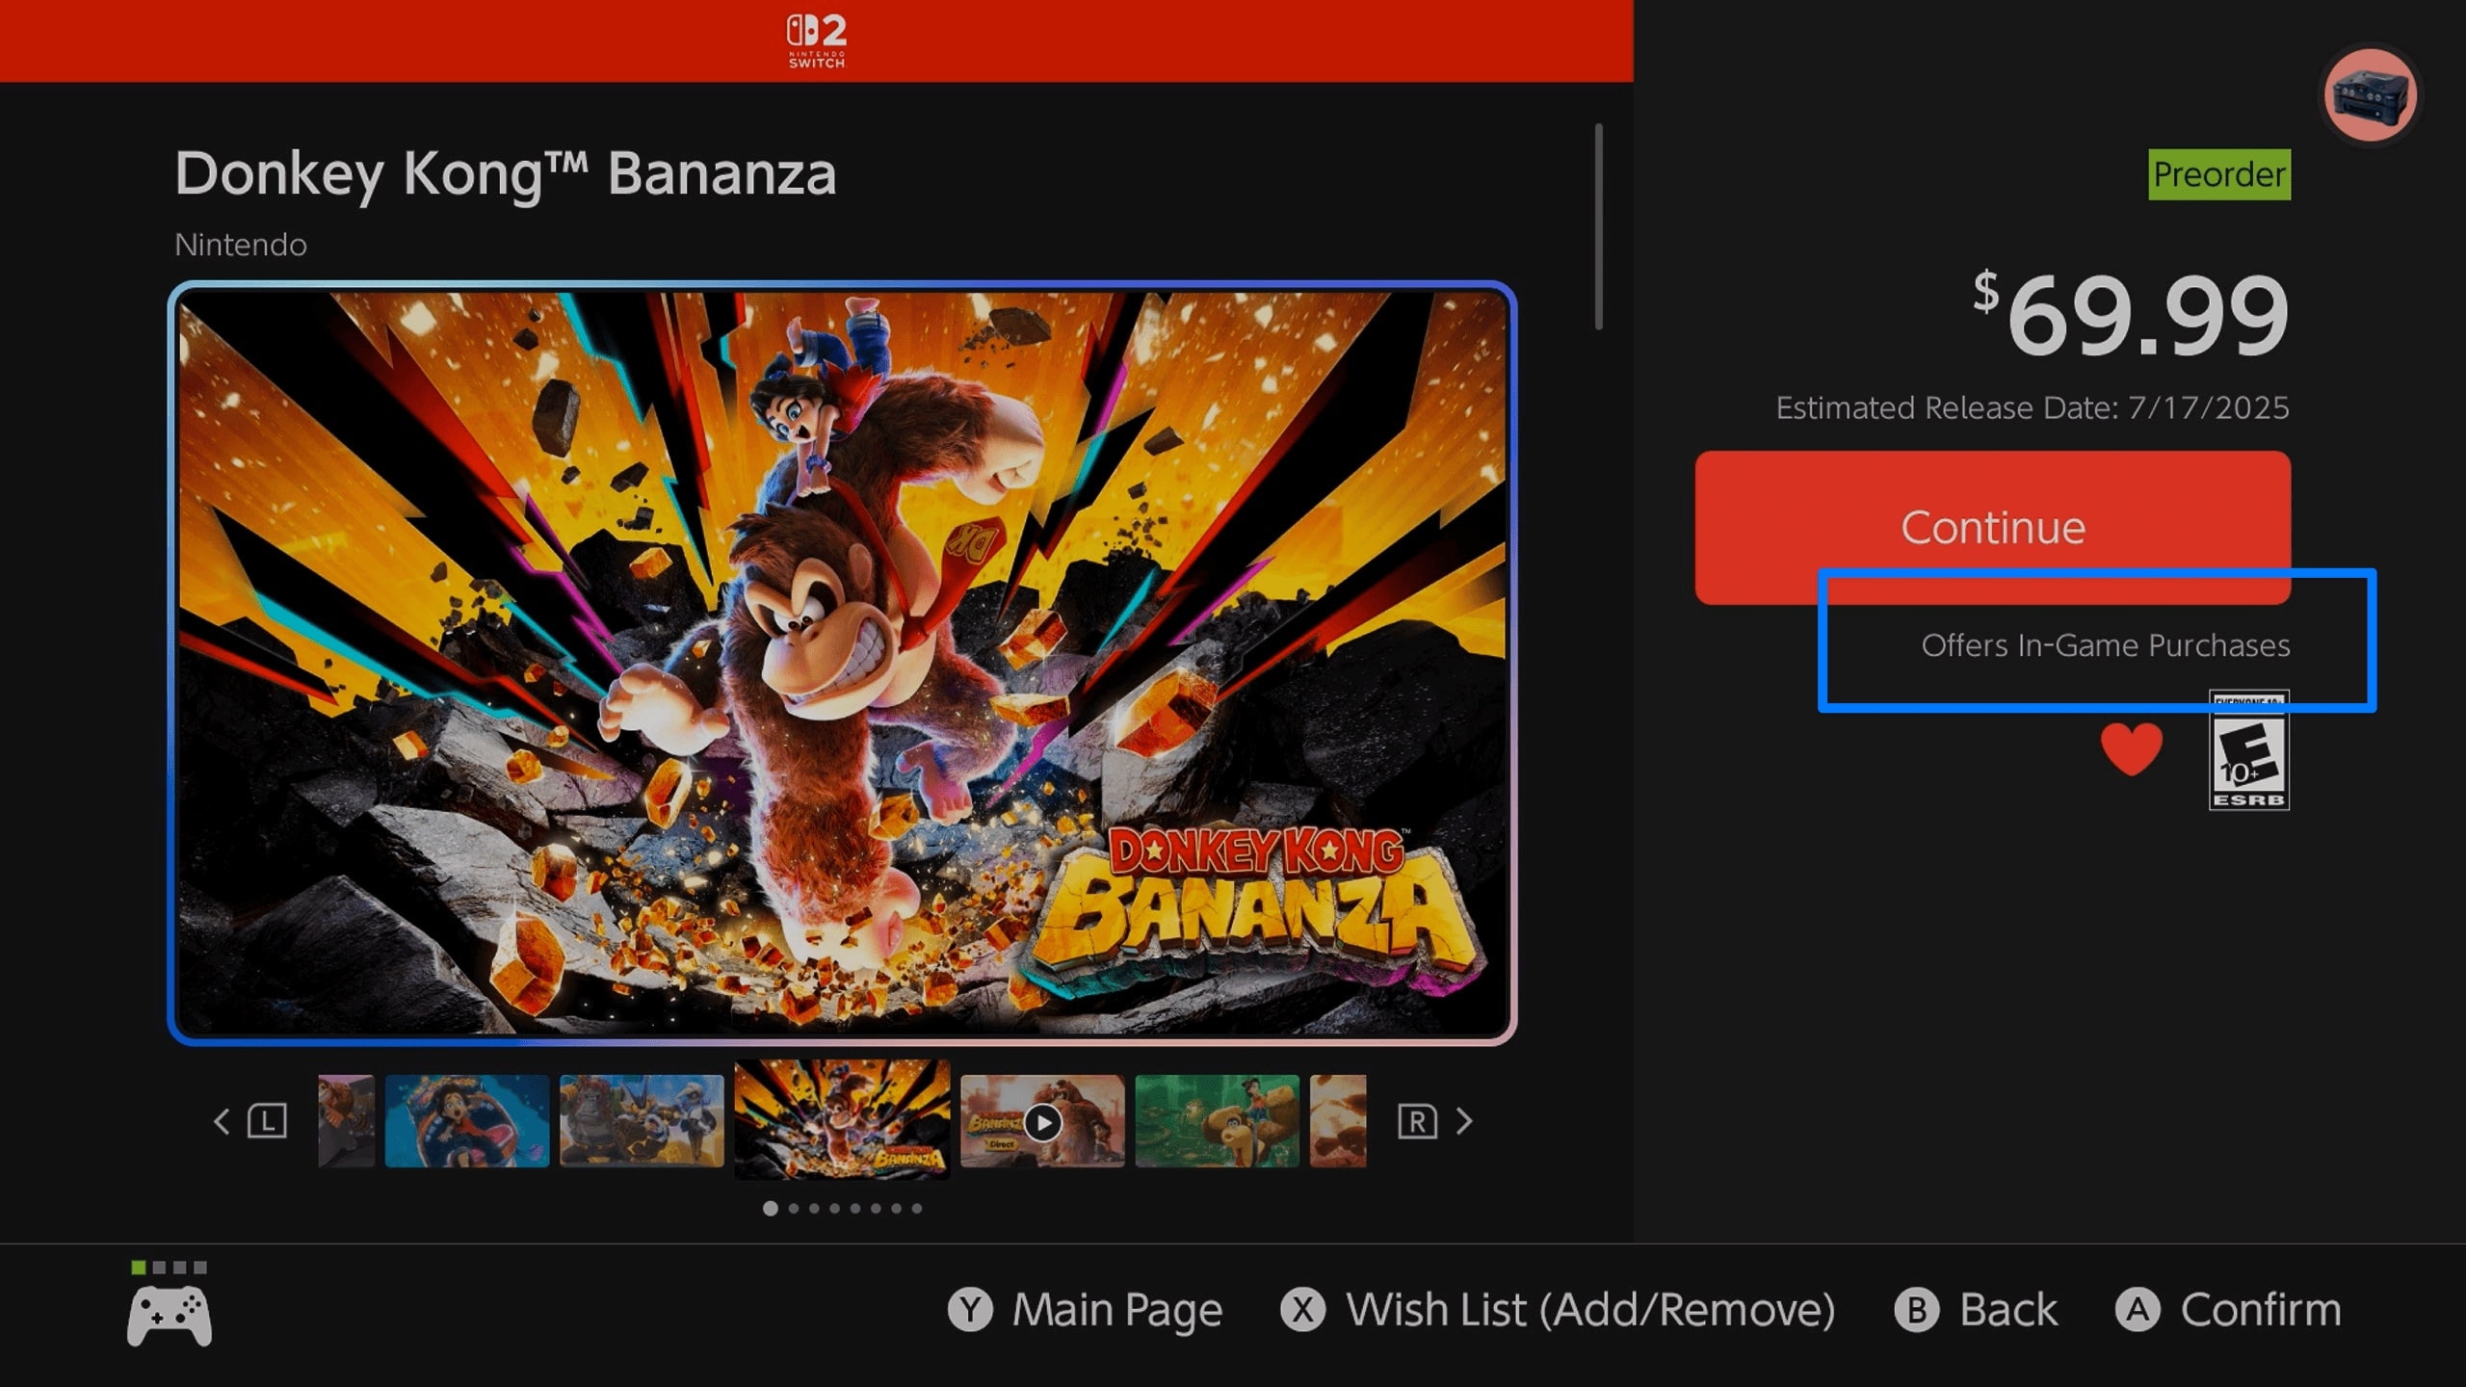Toggle the red wish list heart
2466x1387 pixels.
2131,748
